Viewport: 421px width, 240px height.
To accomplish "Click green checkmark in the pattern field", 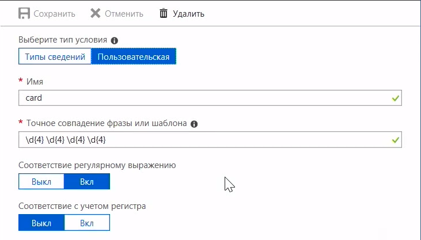I will point(395,140).
